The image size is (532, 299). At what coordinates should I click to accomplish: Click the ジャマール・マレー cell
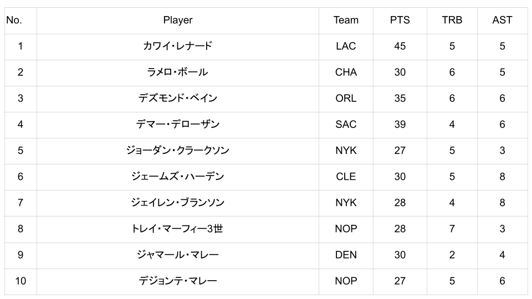point(177,255)
